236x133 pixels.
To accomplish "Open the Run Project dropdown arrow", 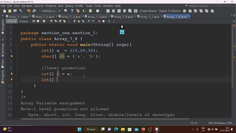I will point(86,11).
